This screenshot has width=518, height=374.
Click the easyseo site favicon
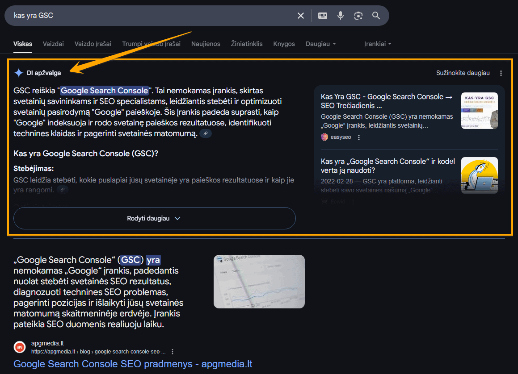point(324,137)
